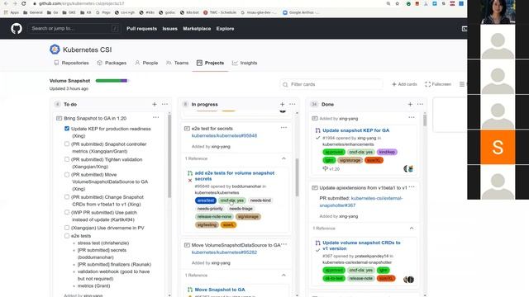Switch to the Insights tab
This screenshot has width=529, height=297.
point(245,63)
